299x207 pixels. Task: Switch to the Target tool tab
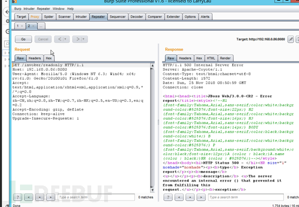pos(22,17)
